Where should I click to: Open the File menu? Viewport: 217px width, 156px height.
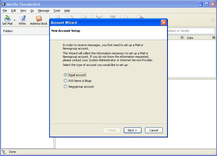(x=5, y=11)
